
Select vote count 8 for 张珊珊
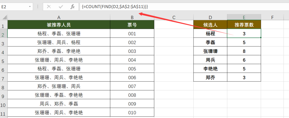[244, 51]
